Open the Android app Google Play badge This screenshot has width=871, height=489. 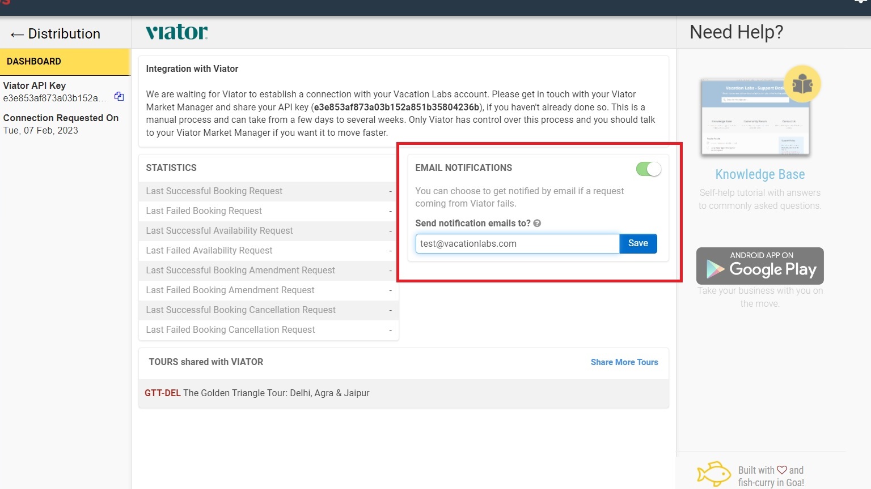tap(760, 265)
